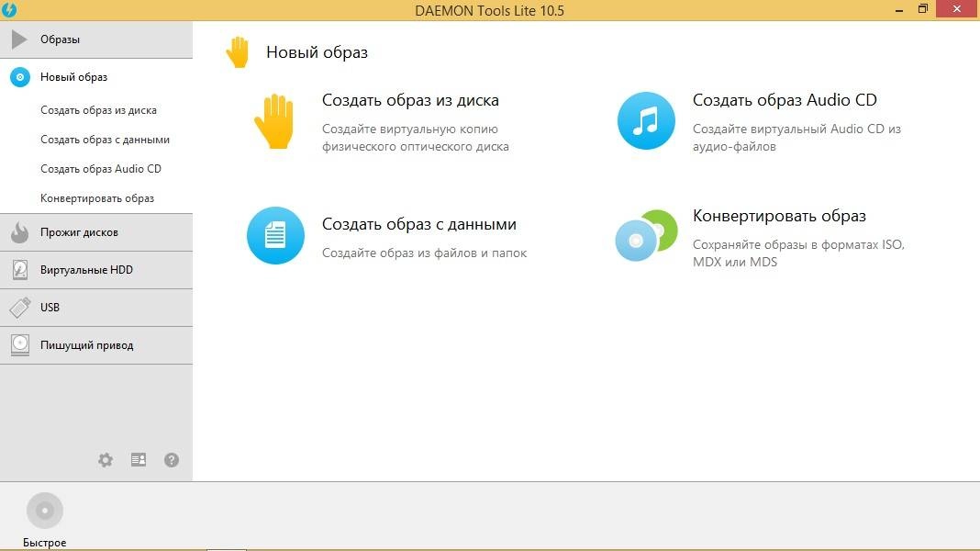Click the news panel icon in sidebar

click(x=139, y=460)
